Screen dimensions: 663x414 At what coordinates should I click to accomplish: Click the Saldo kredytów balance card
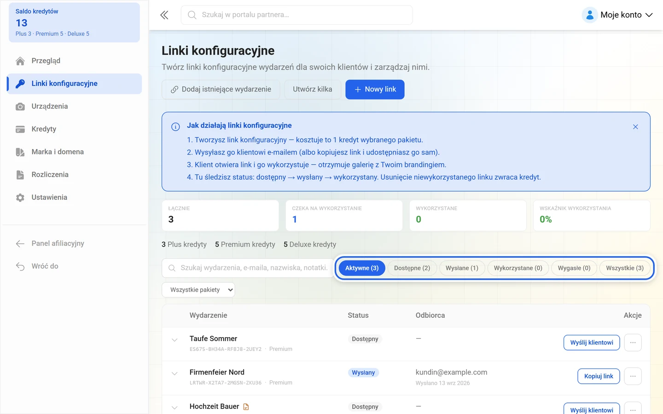pyautogui.click(x=75, y=23)
